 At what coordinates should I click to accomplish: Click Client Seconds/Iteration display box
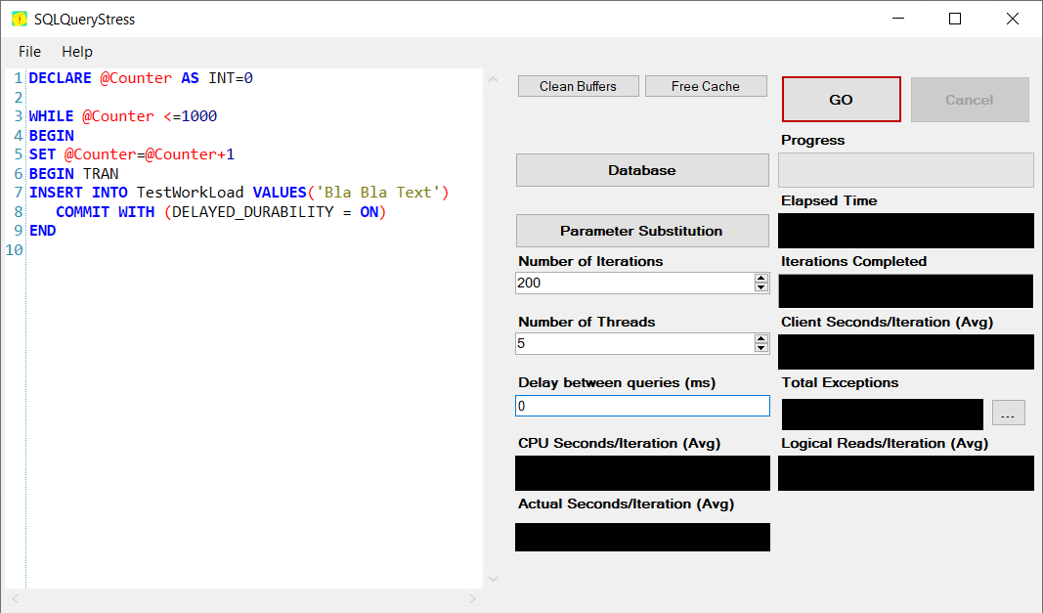coord(906,352)
